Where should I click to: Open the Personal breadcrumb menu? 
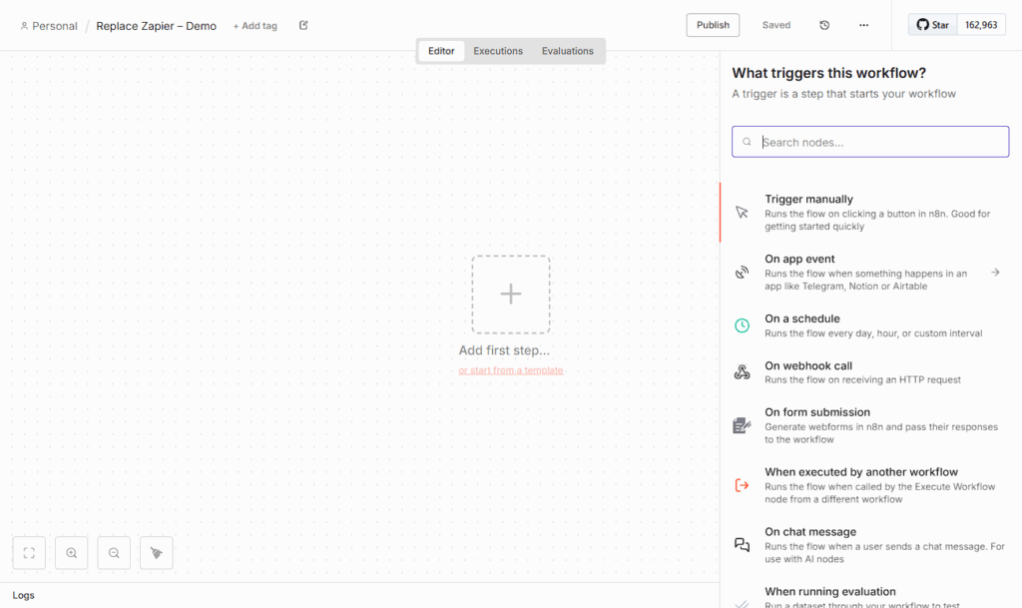coord(48,25)
